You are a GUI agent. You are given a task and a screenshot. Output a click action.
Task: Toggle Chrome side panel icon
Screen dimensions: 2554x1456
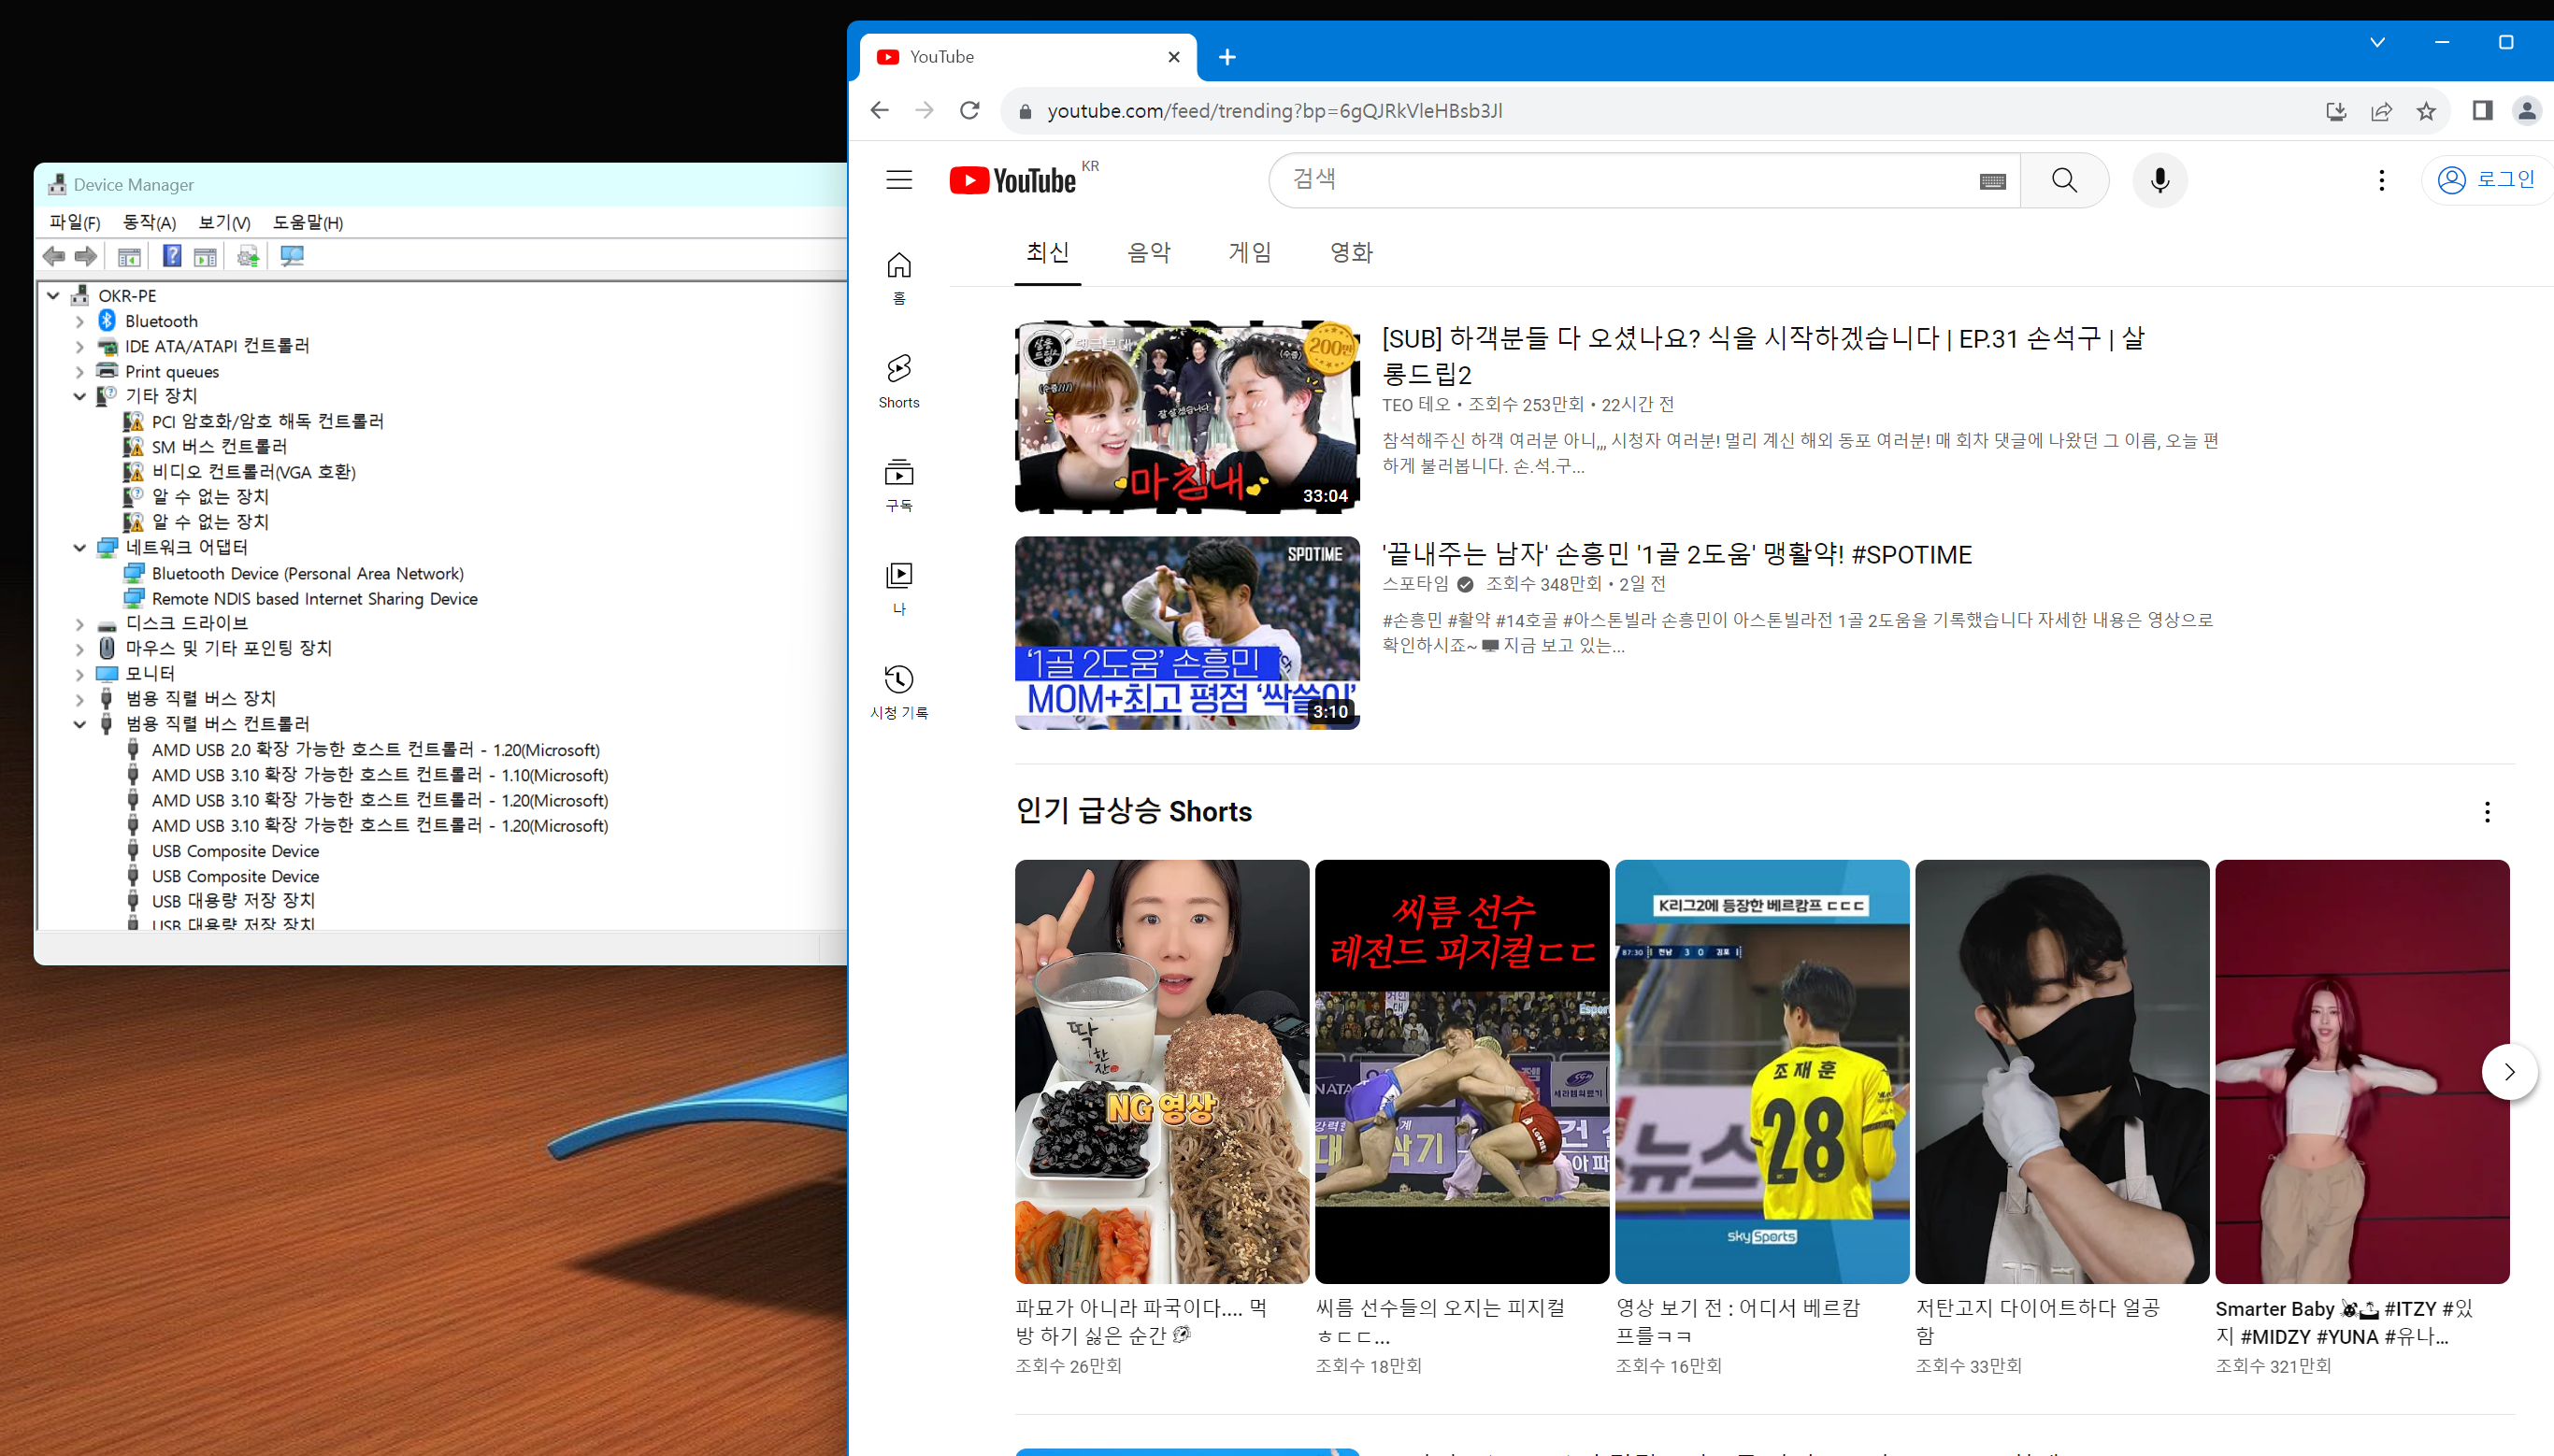[2482, 110]
